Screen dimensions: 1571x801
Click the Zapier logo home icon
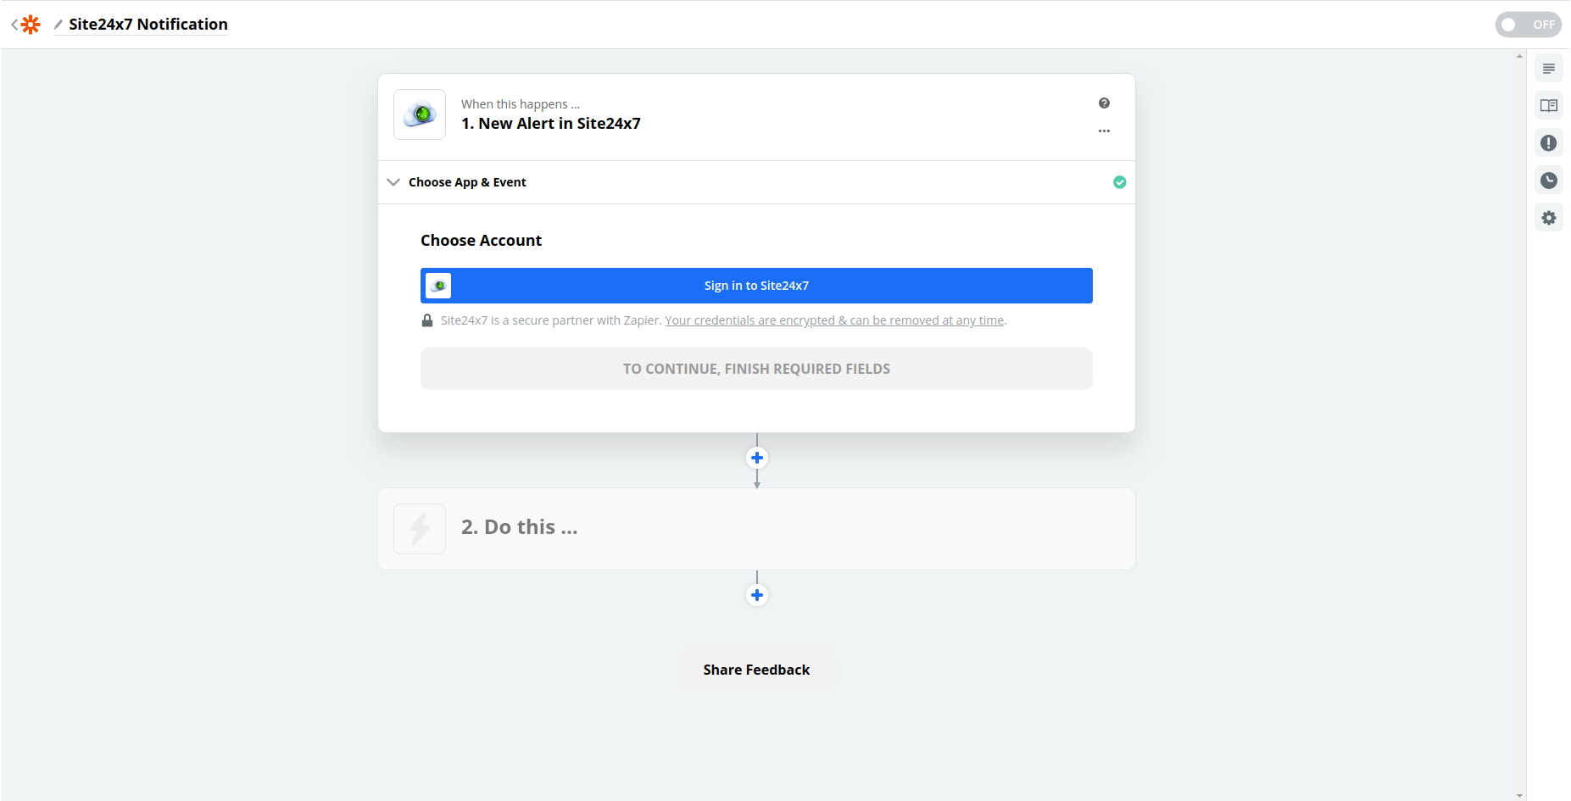(x=31, y=25)
